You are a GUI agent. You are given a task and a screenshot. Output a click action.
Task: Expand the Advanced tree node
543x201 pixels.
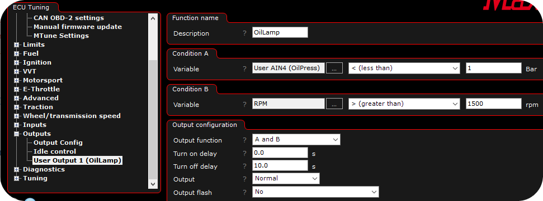16,98
